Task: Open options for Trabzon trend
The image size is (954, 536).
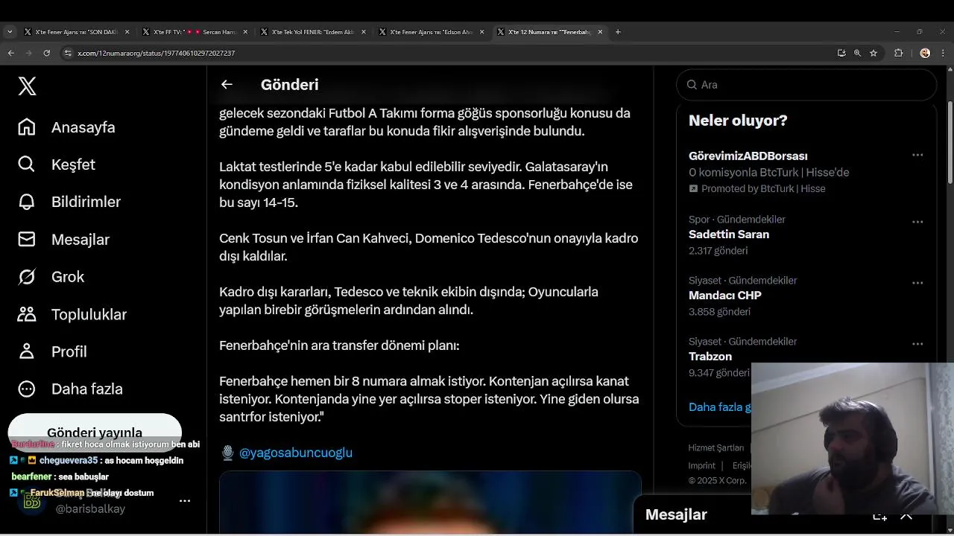Action: [x=917, y=344]
